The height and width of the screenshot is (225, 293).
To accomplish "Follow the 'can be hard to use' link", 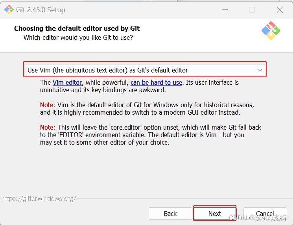I will 156,82.
